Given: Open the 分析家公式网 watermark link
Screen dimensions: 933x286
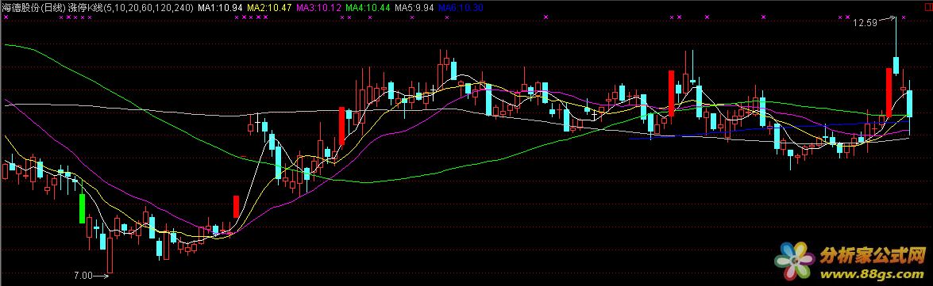Looking at the screenshot, I should pyautogui.click(x=873, y=256).
